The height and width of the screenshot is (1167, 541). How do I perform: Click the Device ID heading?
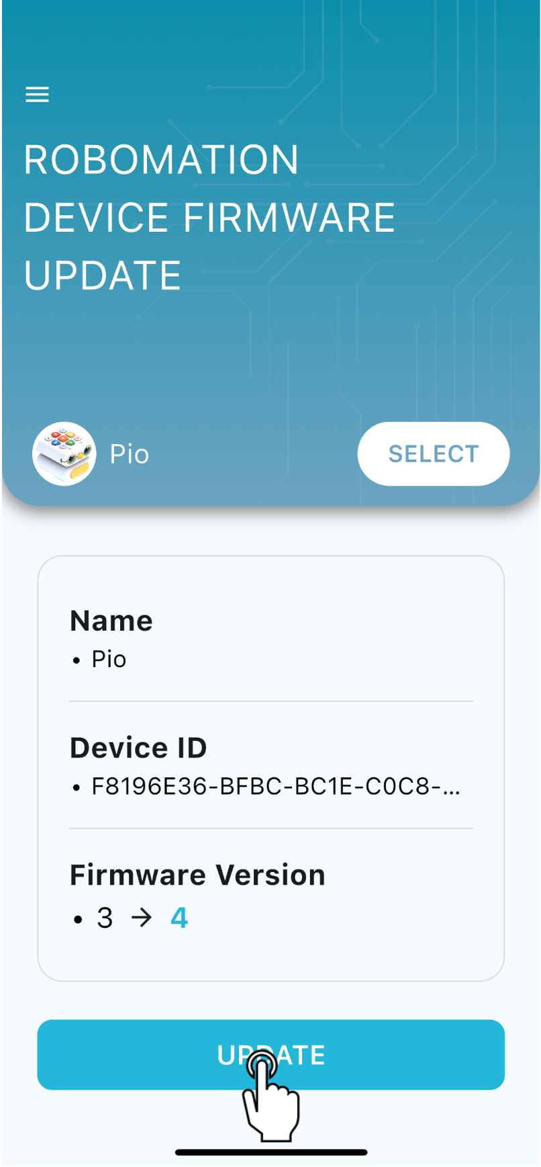click(138, 748)
